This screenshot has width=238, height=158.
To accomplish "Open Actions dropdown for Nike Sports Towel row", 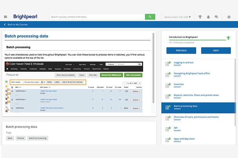I will tap(136, 108).
